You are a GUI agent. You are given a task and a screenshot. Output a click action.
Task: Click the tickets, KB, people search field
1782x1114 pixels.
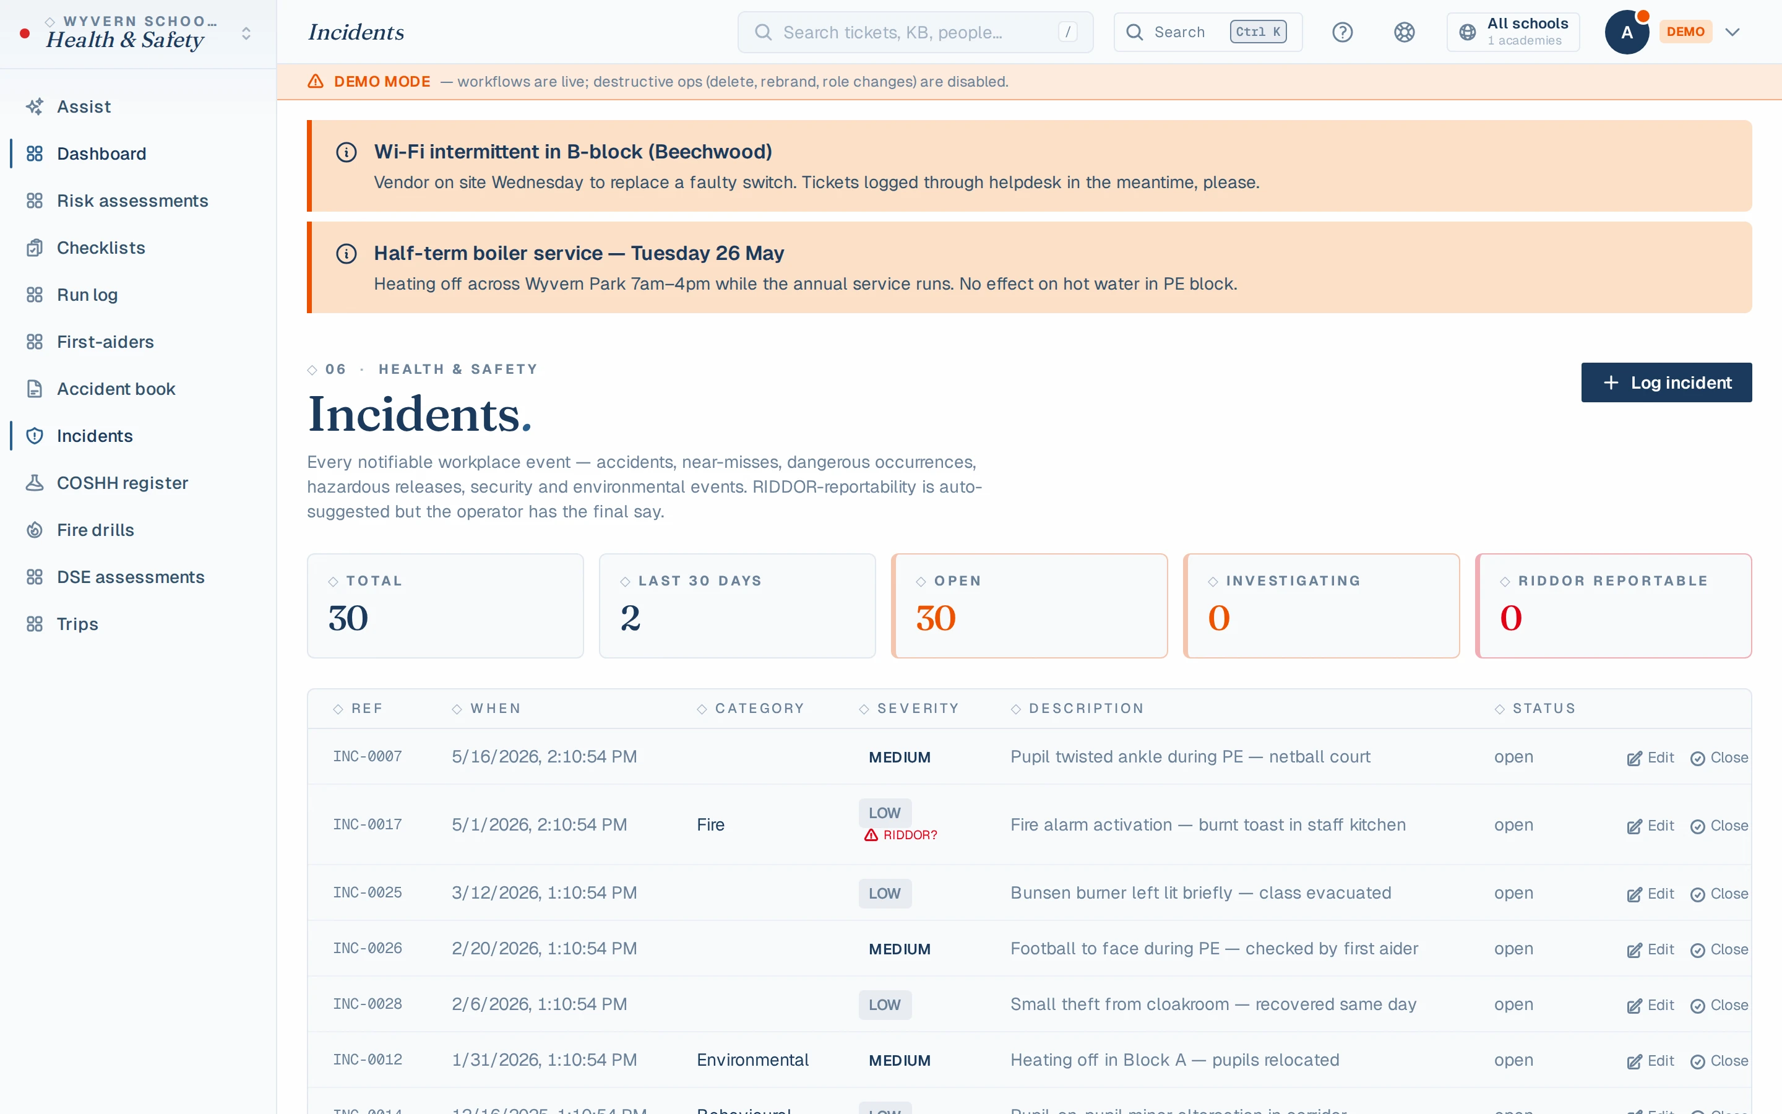[915, 32]
